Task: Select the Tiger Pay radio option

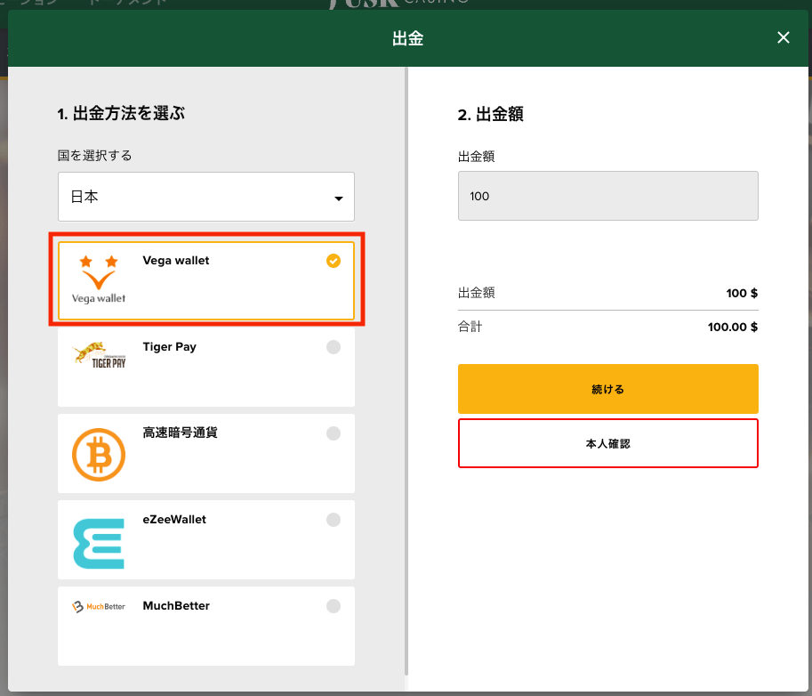Action: [334, 347]
